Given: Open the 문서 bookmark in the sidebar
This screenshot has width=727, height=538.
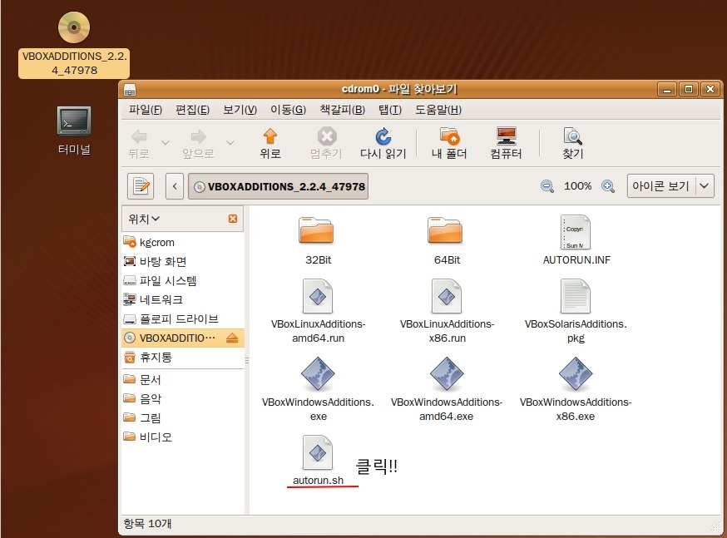Looking at the screenshot, I should point(183,379).
